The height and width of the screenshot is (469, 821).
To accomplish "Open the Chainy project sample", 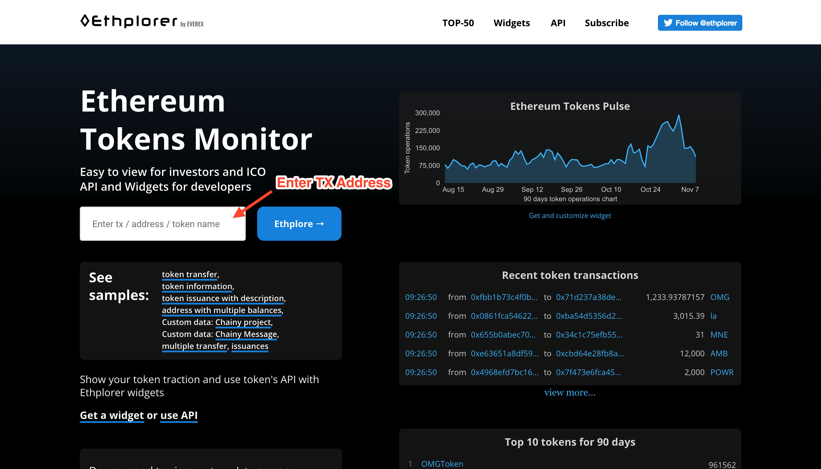I will (243, 322).
